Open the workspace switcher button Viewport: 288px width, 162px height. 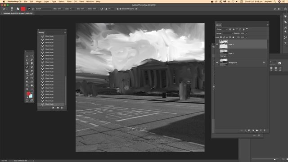point(279,9)
